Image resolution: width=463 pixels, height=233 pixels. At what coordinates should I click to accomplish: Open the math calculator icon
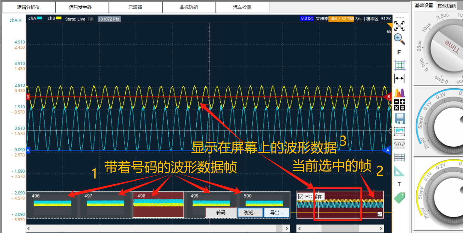399,105
